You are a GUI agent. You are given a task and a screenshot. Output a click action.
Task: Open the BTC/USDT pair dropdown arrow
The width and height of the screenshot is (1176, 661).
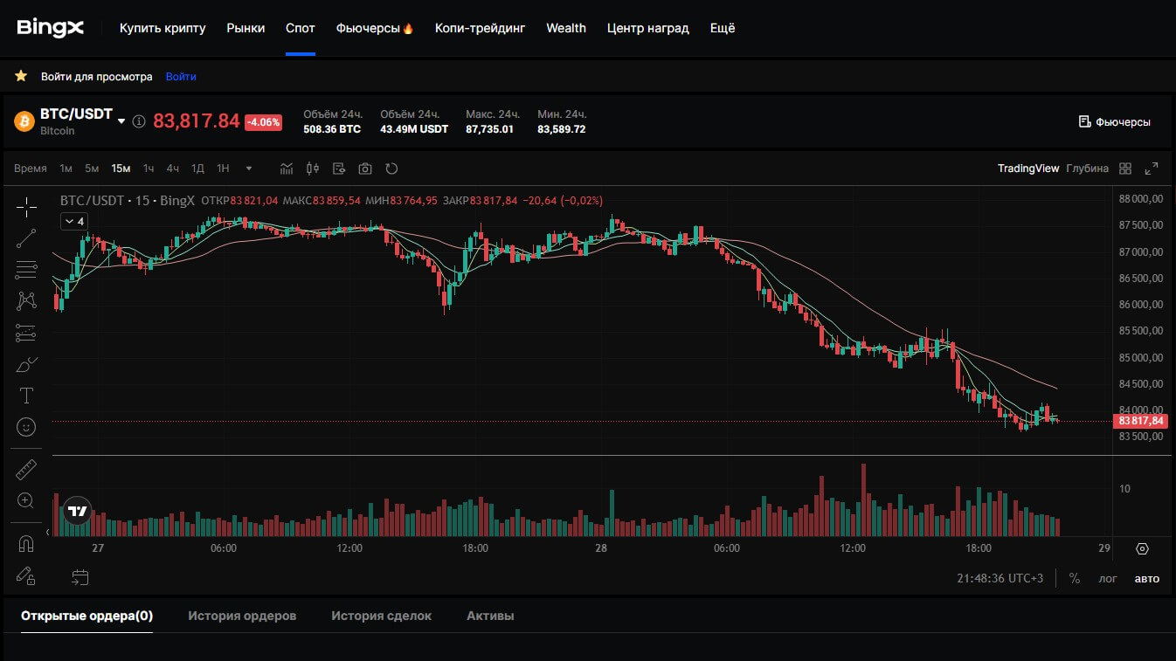pyautogui.click(x=121, y=121)
